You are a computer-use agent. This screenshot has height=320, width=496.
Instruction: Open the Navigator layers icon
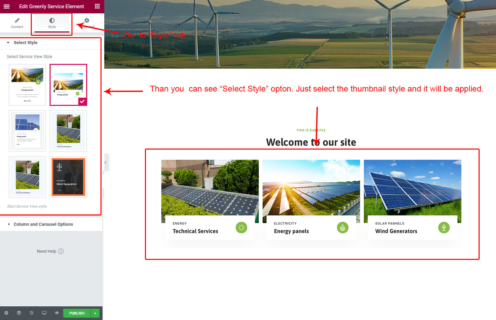19,313
